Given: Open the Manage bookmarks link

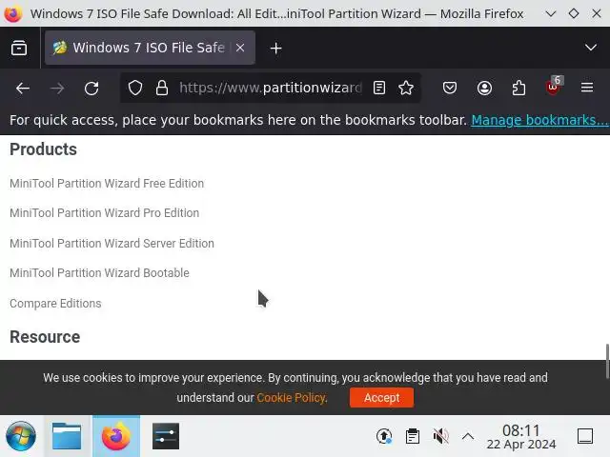Looking at the screenshot, I should point(539,120).
